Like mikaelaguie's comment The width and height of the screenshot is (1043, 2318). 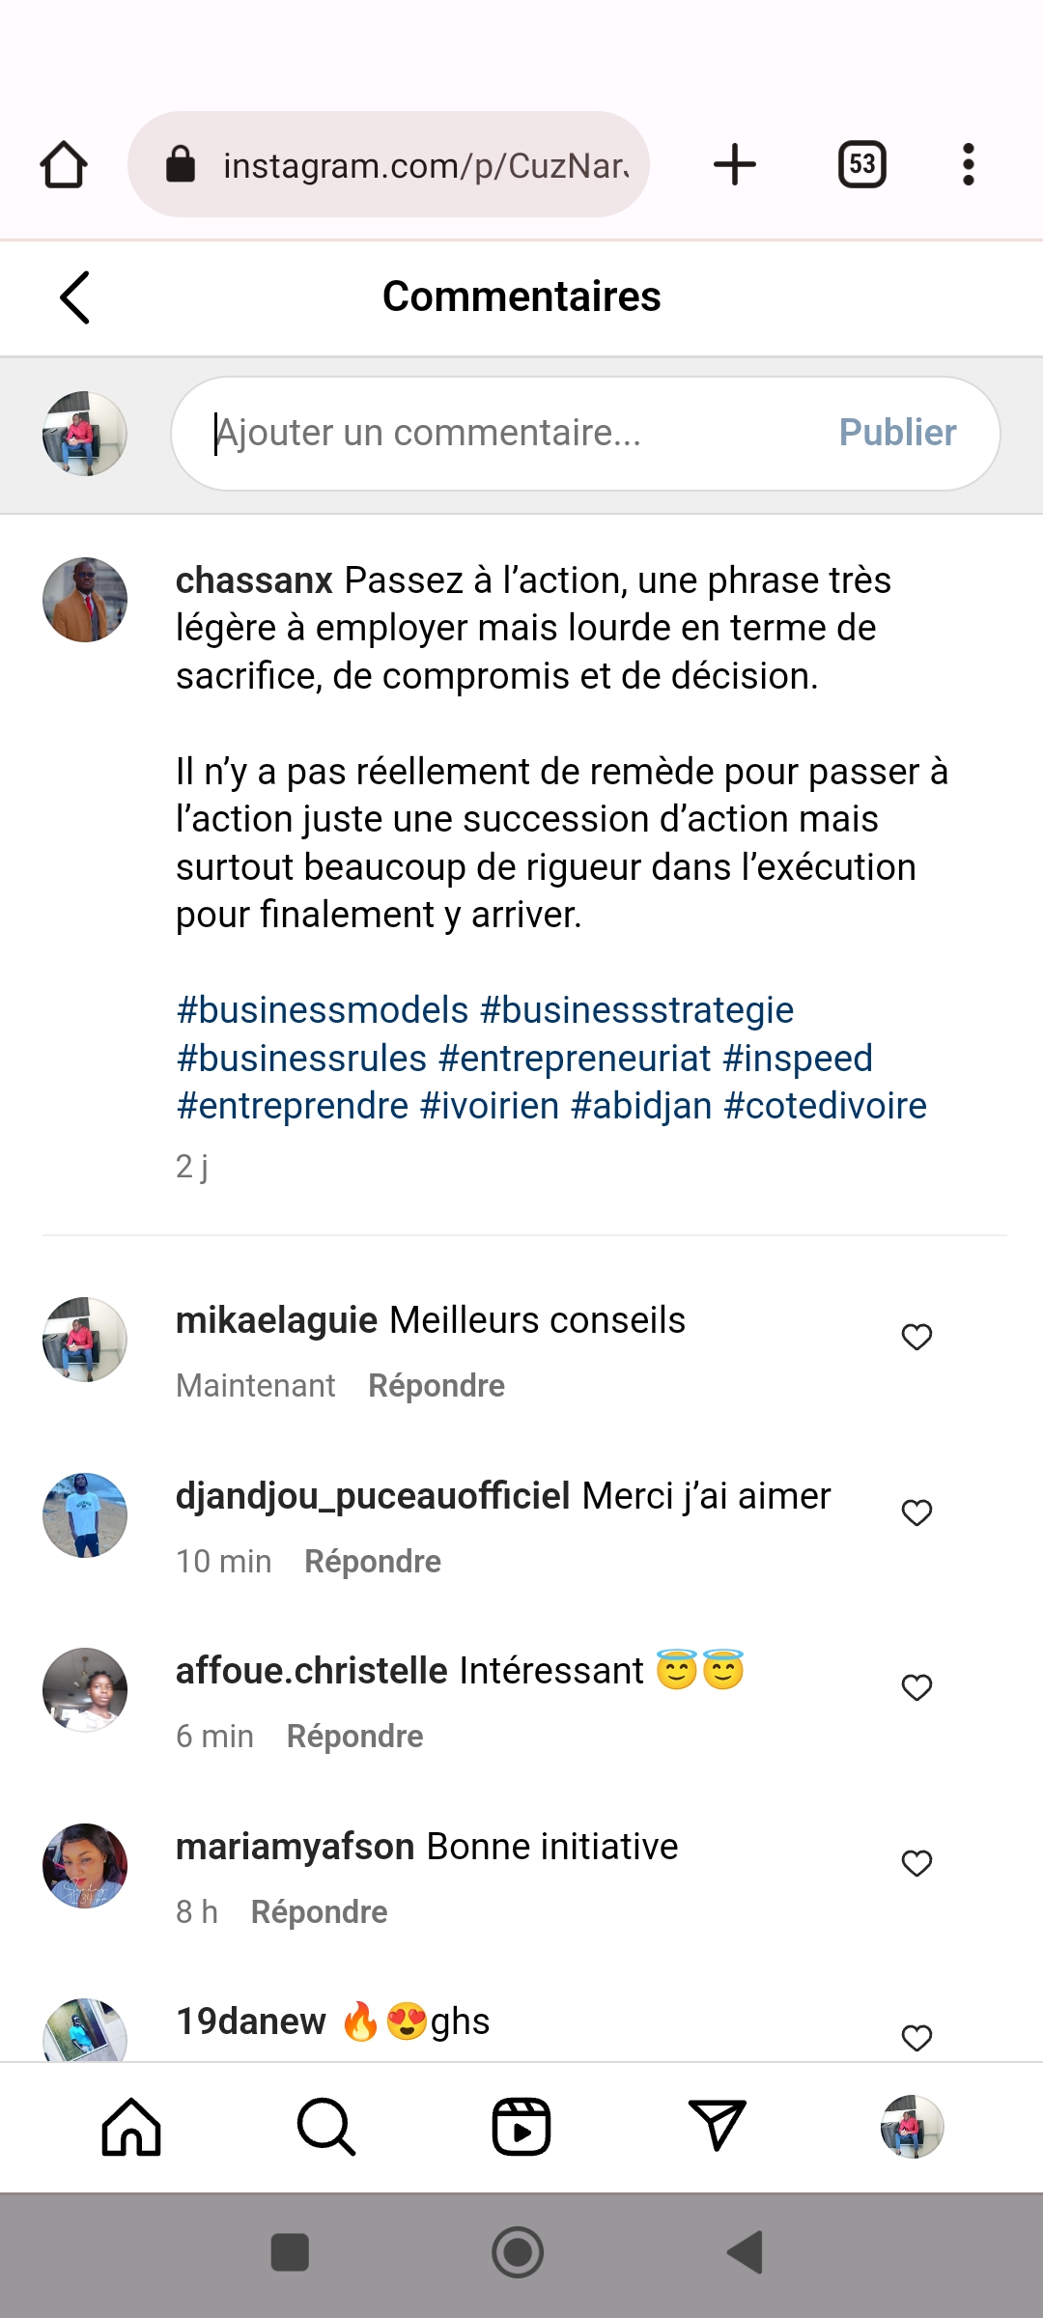(916, 1337)
